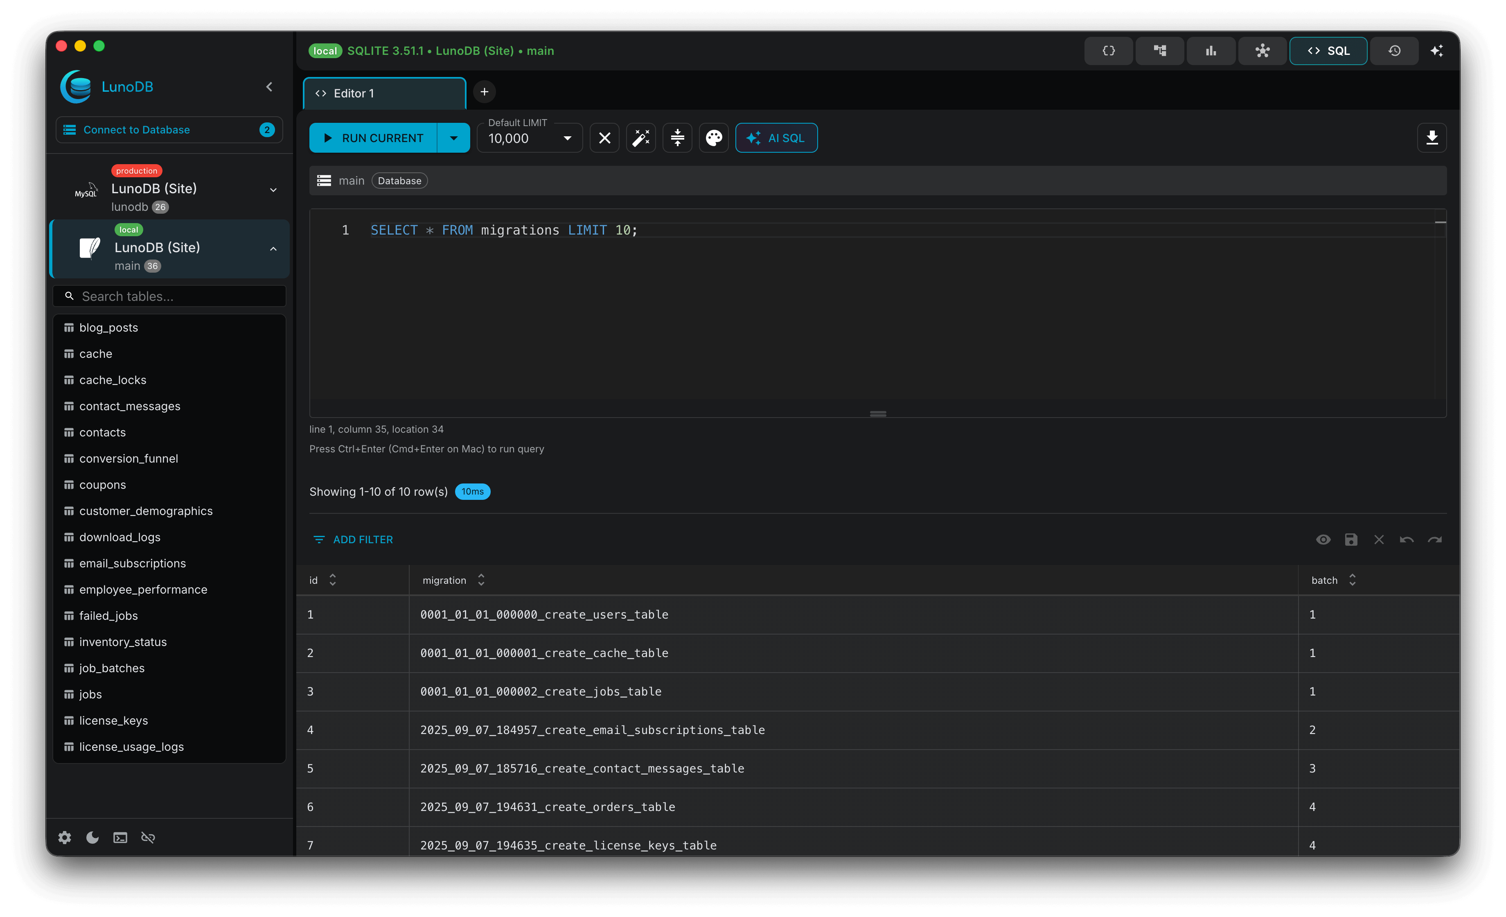1506x917 pixels.
Task: Open the syntax color palette icon
Action: pyautogui.click(x=714, y=138)
